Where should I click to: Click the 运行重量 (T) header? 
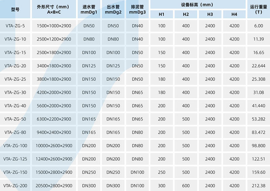[x=259, y=9]
